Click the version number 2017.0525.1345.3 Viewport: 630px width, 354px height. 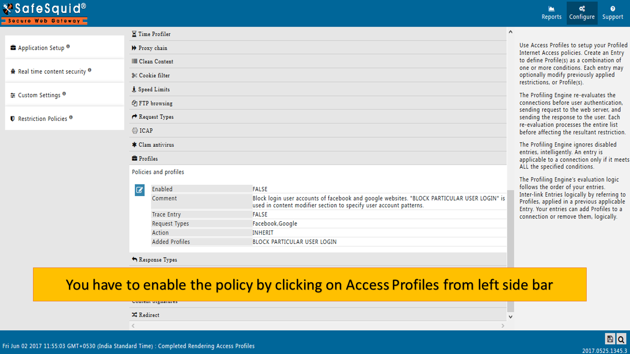pos(604,351)
